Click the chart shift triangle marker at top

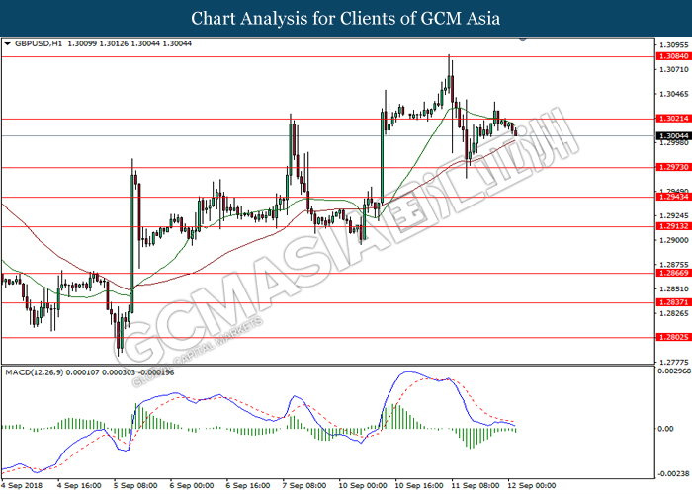pyautogui.click(x=523, y=40)
